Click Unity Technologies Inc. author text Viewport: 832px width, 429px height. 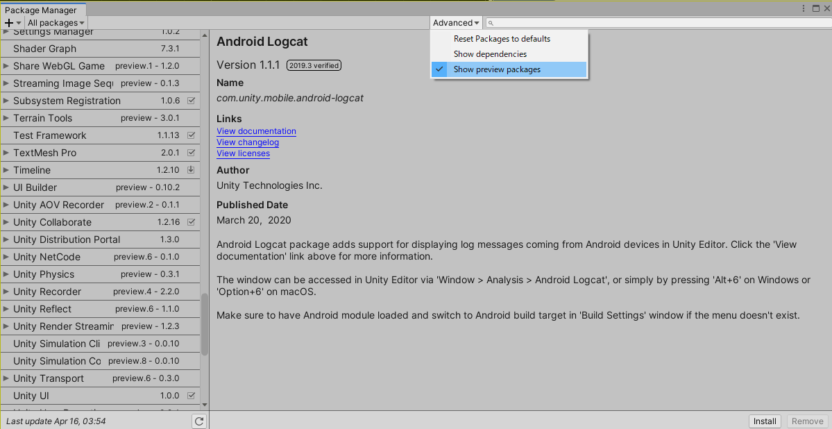click(269, 186)
